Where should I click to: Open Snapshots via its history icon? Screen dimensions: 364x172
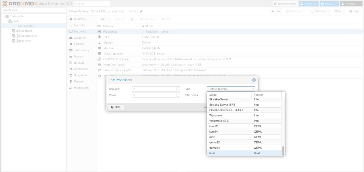[71, 75]
